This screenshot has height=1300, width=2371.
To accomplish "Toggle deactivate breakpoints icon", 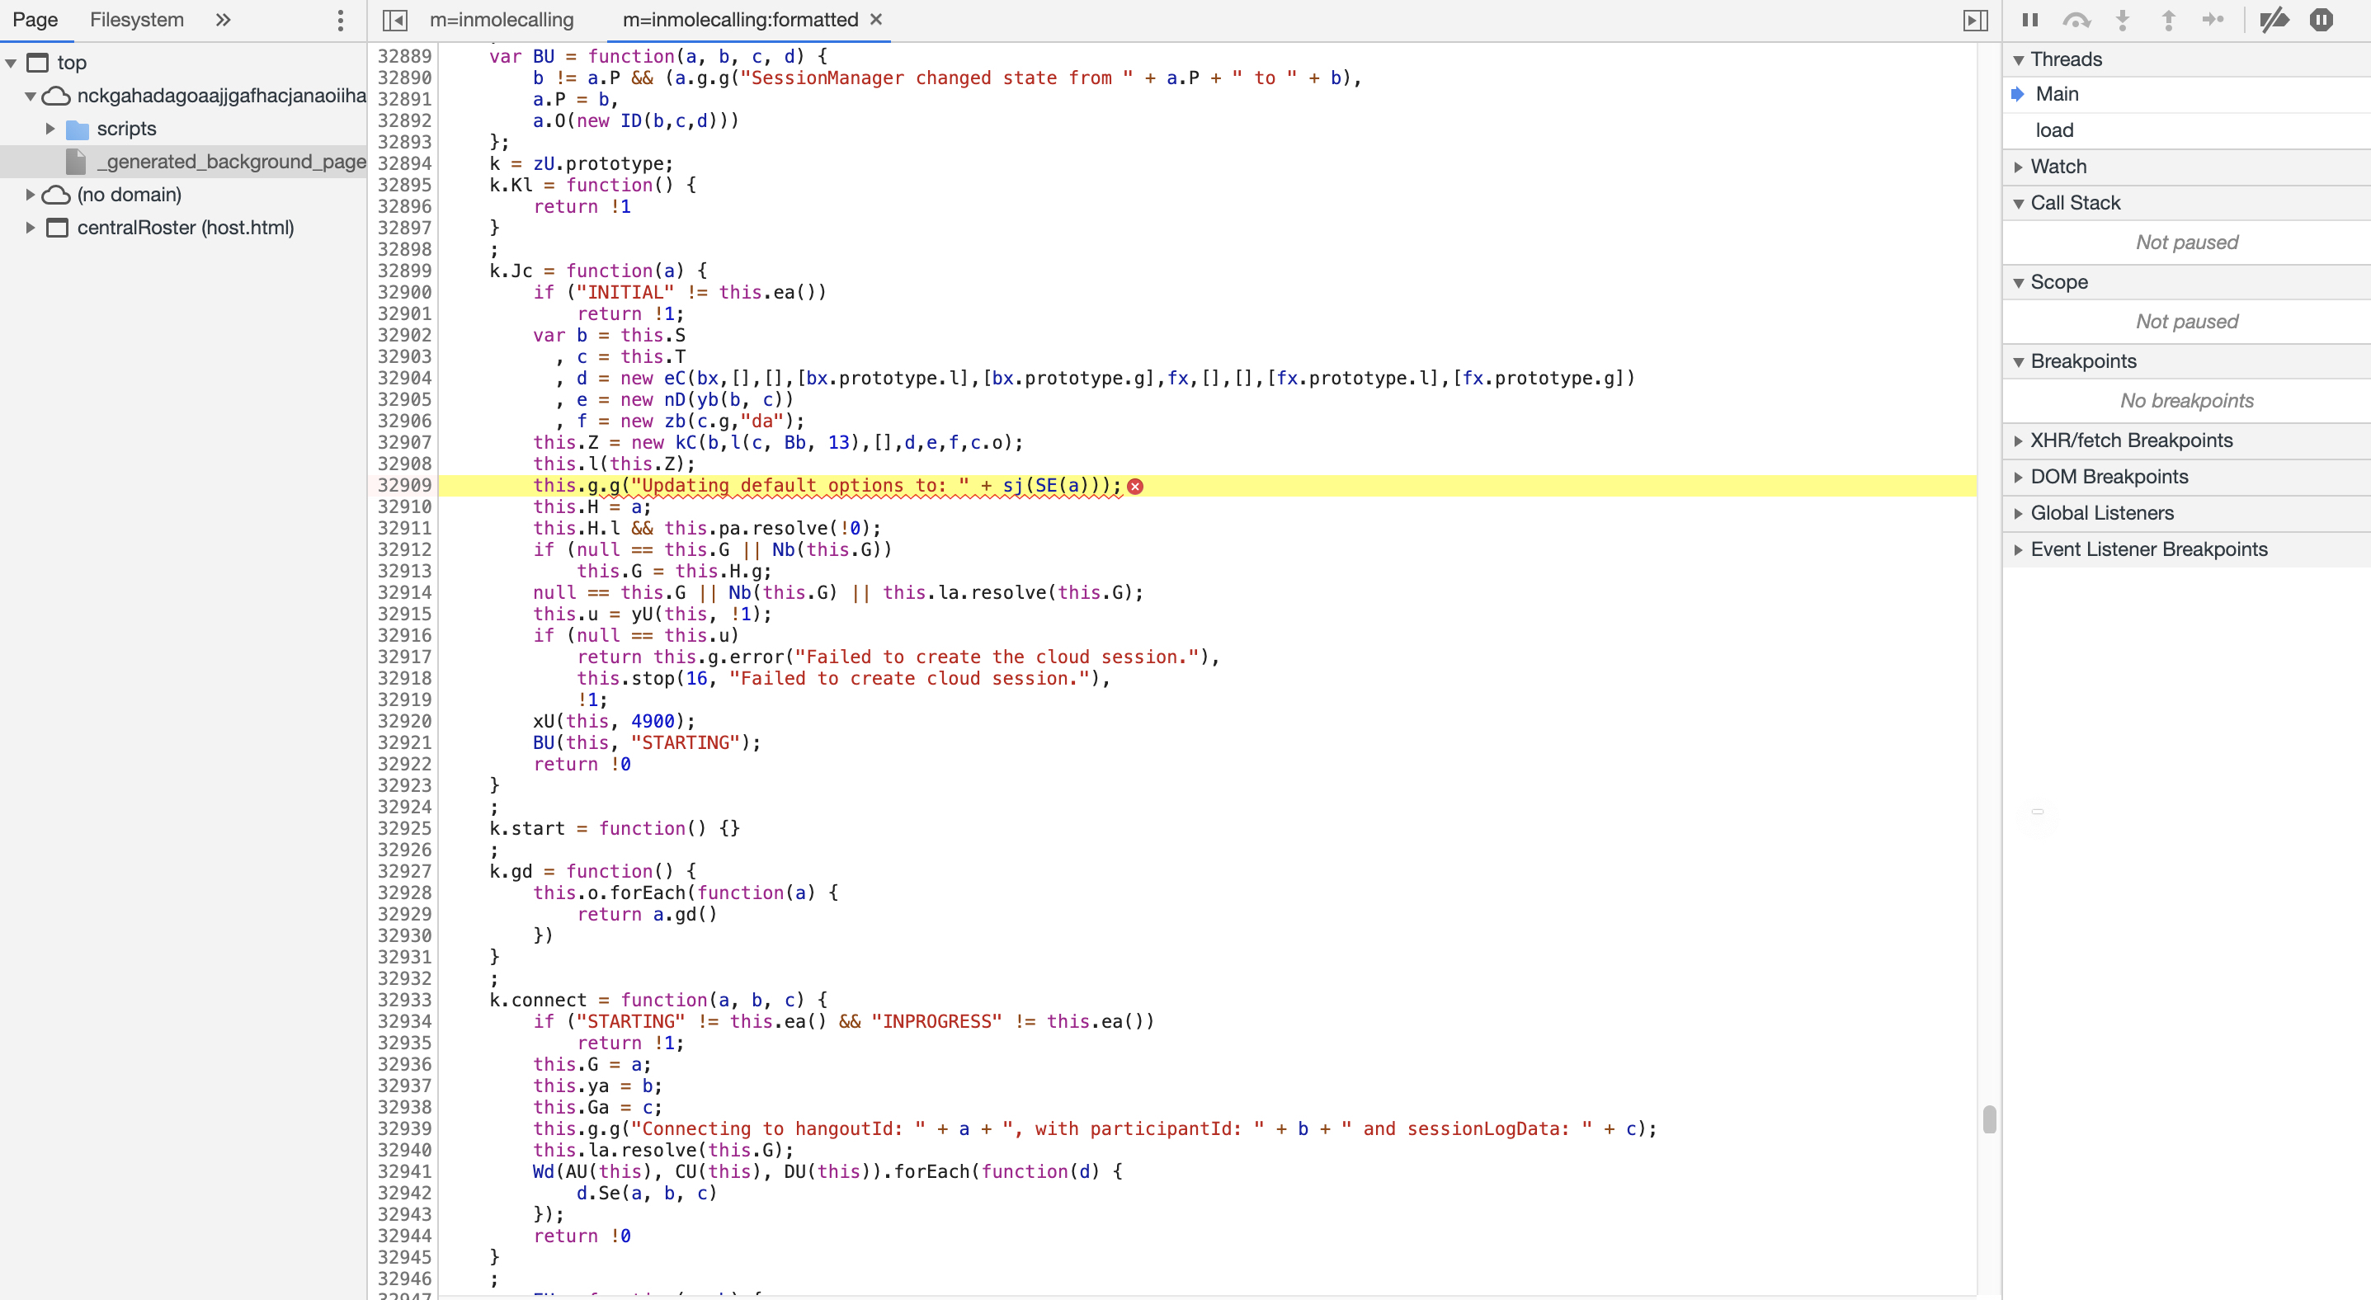I will coord(2274,19).
